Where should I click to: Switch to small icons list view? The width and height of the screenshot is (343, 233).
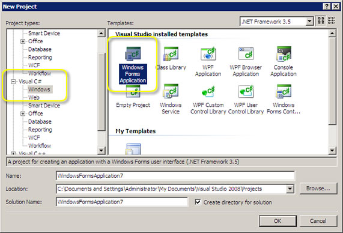click(x=332, y=21)
